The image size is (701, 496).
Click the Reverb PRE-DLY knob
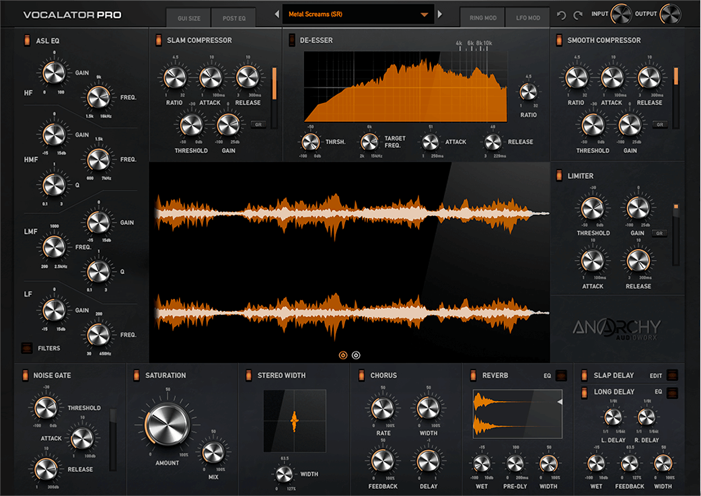pyautogui.click(x=515, y=464)
